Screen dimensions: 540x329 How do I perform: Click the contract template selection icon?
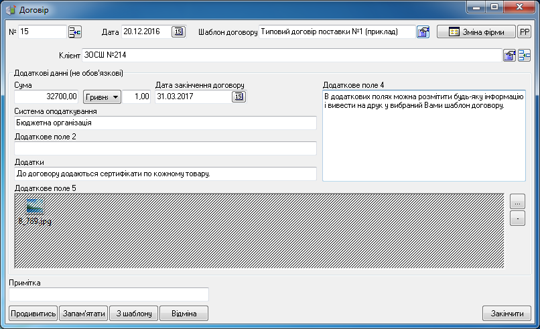tap(423, 31)
